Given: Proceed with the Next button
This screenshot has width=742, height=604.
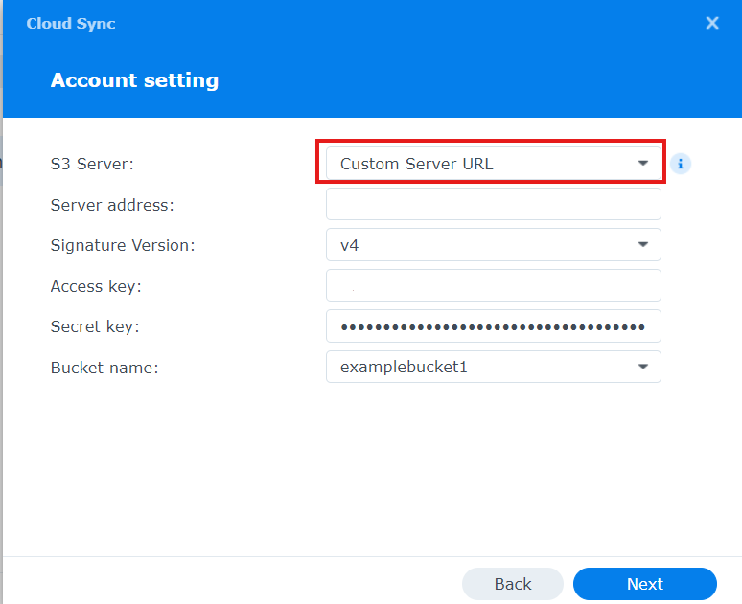Looking at the screenshot, I should tap(644, 584).
